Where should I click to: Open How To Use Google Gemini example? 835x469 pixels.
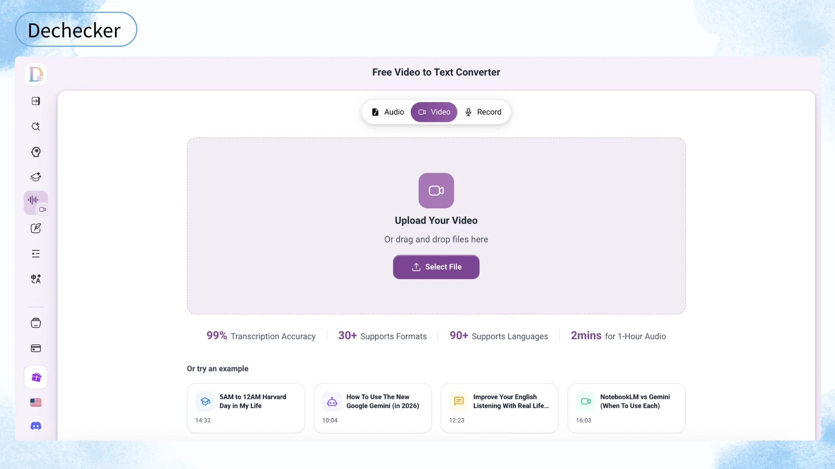(373, 408)
